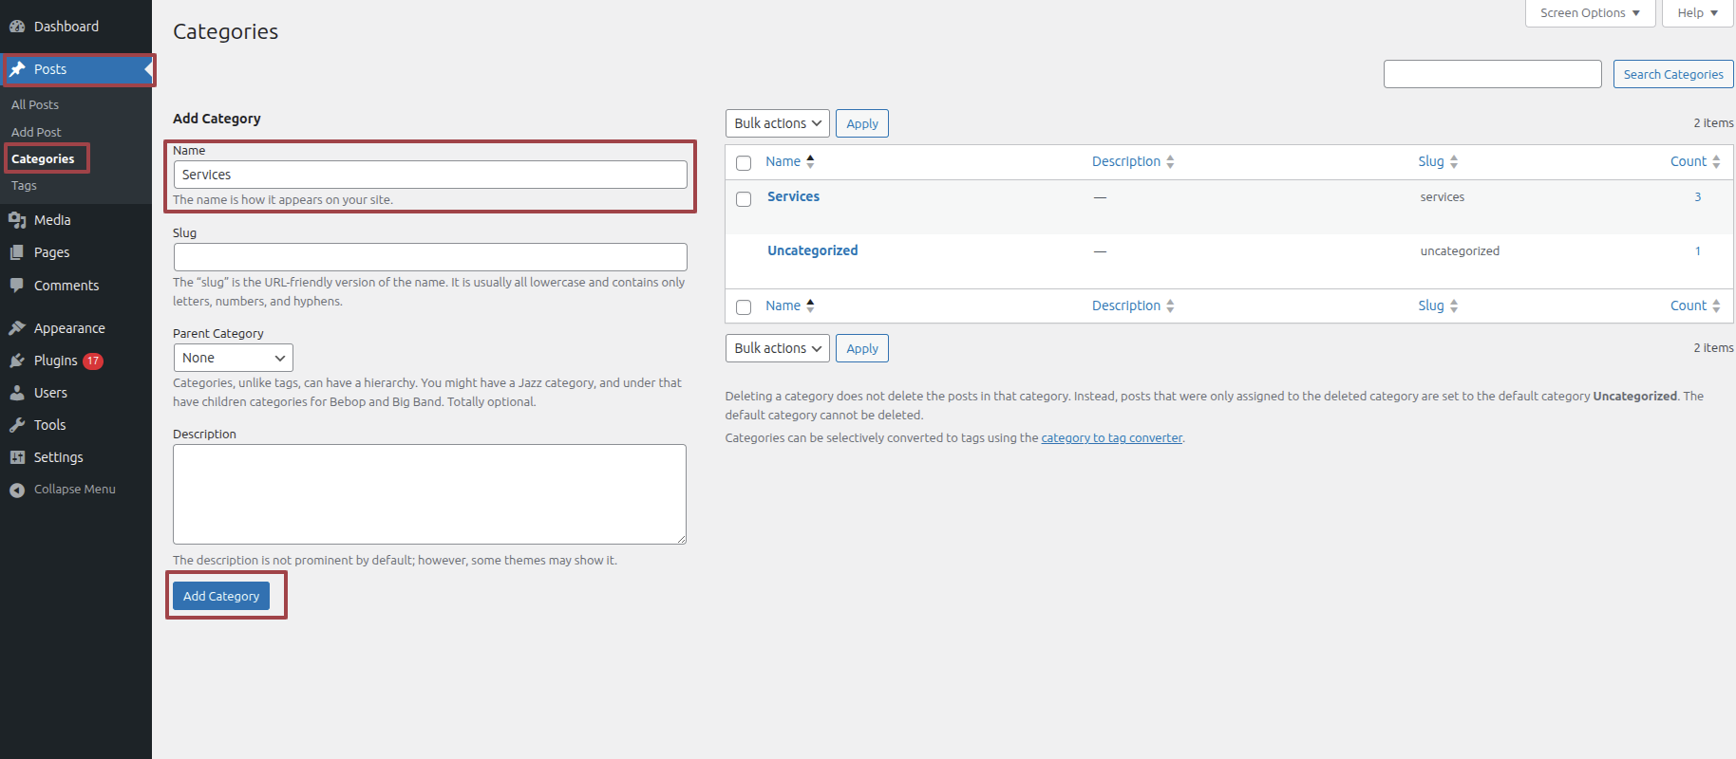This screenshot has height=759, width=1736.
Task: Click the Dashboard gauge icon in sidebar
Action: click(x=17, y=27)
